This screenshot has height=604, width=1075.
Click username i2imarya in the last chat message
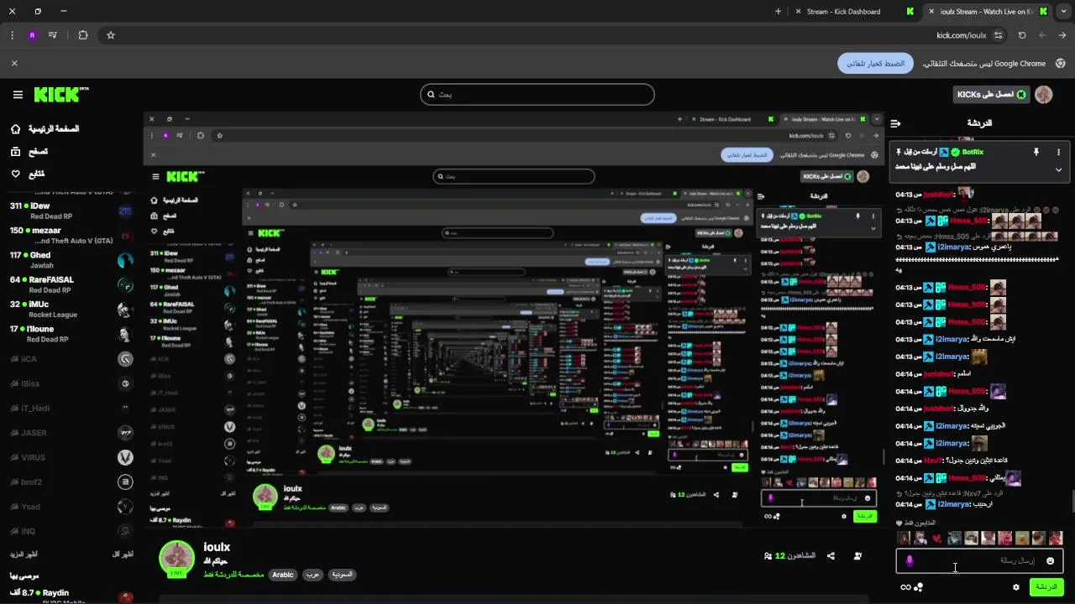(953, 504)
